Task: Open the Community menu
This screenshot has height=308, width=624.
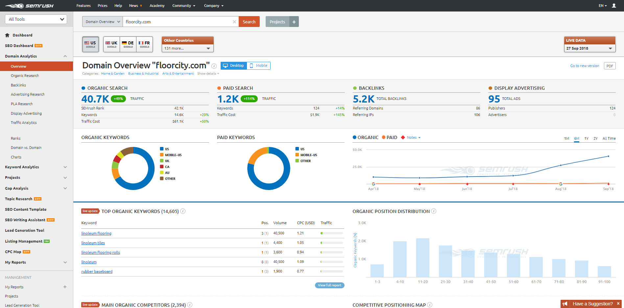Action: pos(184,6)
